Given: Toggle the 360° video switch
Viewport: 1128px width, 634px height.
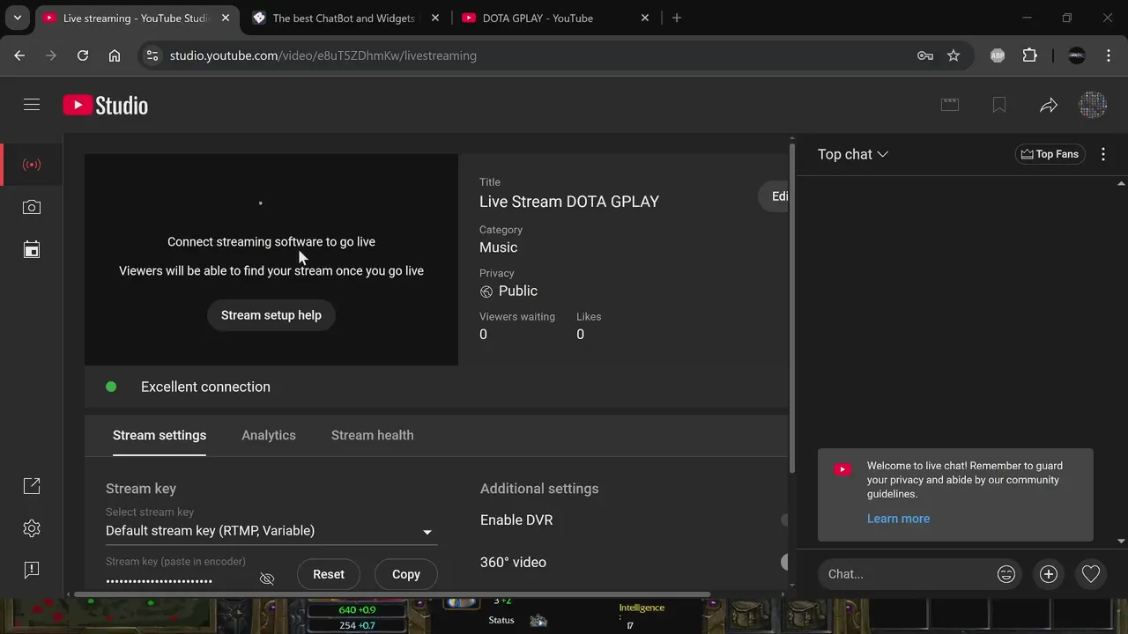Looking at the screenshot, I should (783, 562).
